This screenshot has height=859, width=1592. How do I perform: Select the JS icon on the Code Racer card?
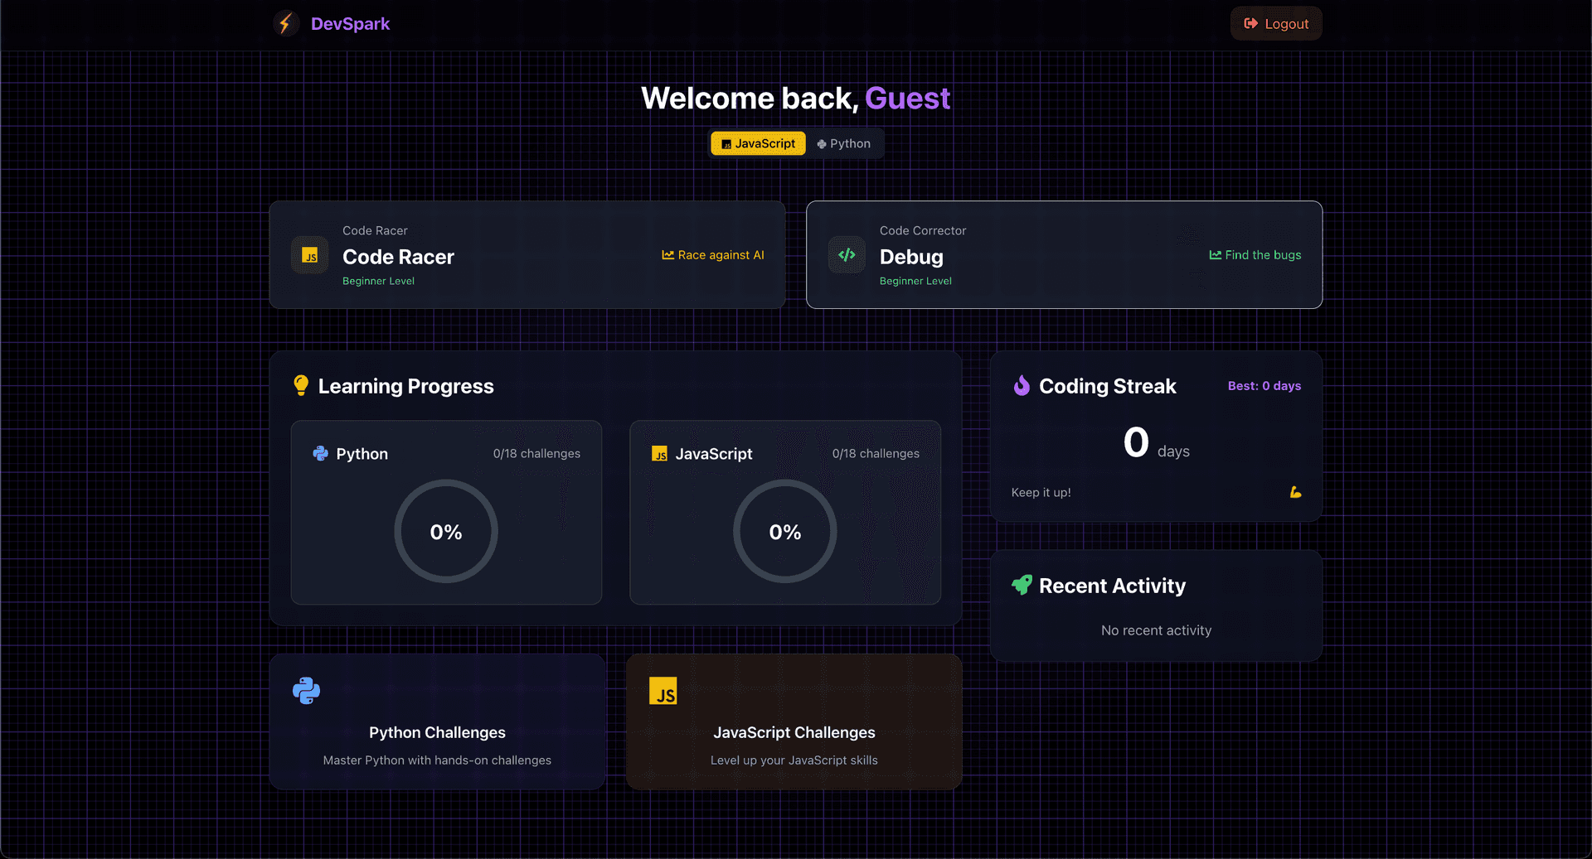(x=310, y=255)
